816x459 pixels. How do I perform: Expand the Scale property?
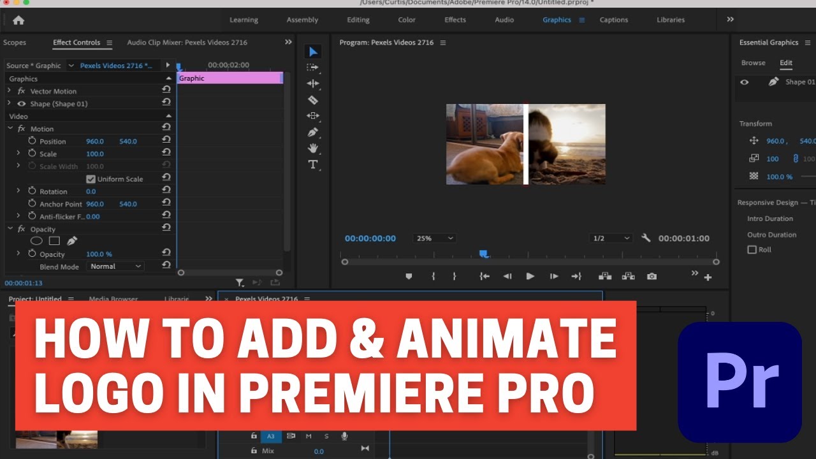(18, 154)
